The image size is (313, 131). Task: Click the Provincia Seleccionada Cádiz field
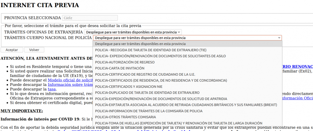(x=90, y=18)
